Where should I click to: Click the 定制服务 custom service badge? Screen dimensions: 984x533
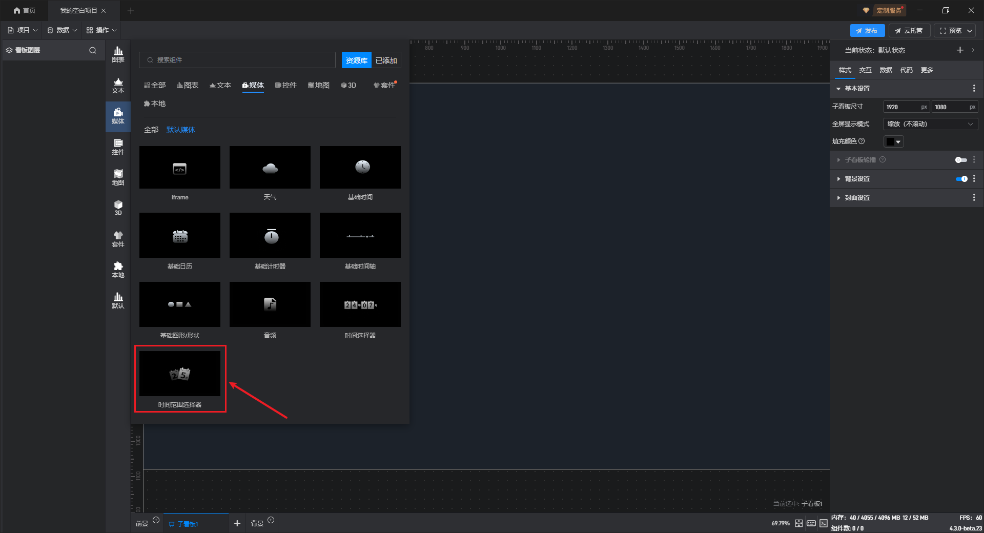(889, 10)
